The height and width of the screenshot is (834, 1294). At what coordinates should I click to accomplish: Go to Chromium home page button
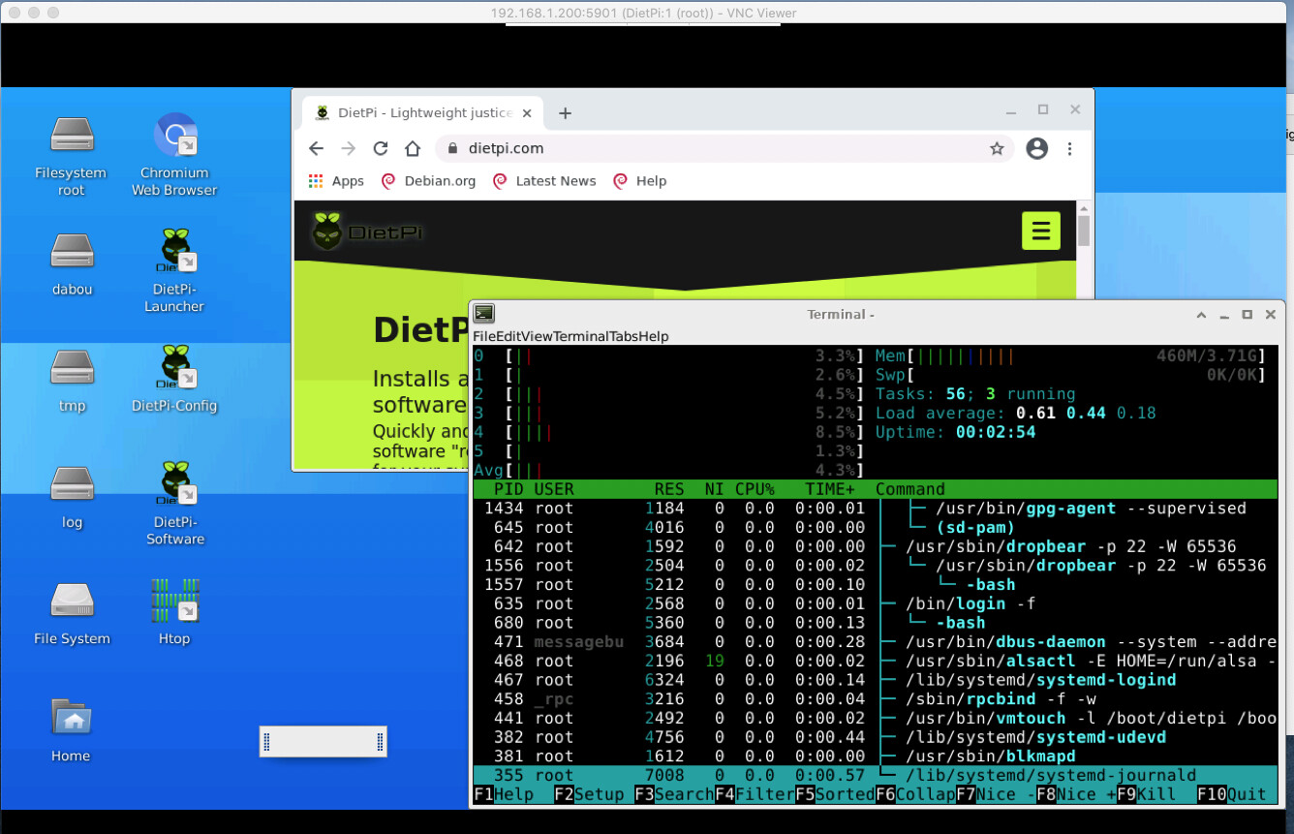pos(413,148)
